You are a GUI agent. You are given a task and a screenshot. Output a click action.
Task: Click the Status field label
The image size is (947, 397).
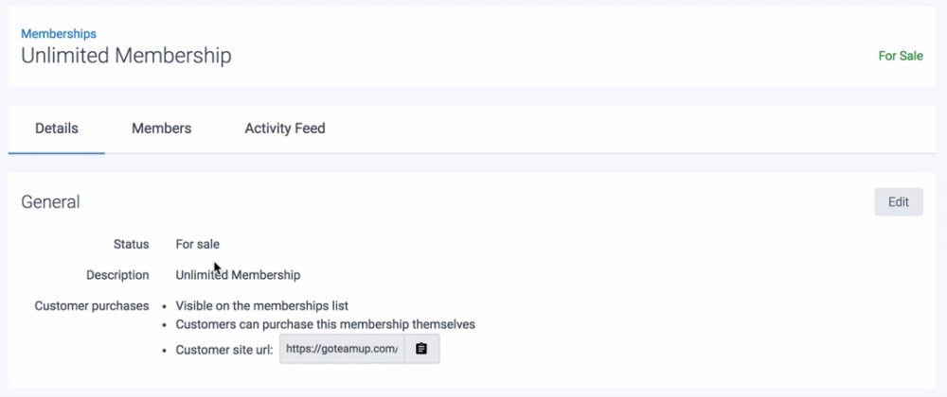click(131, 244)
